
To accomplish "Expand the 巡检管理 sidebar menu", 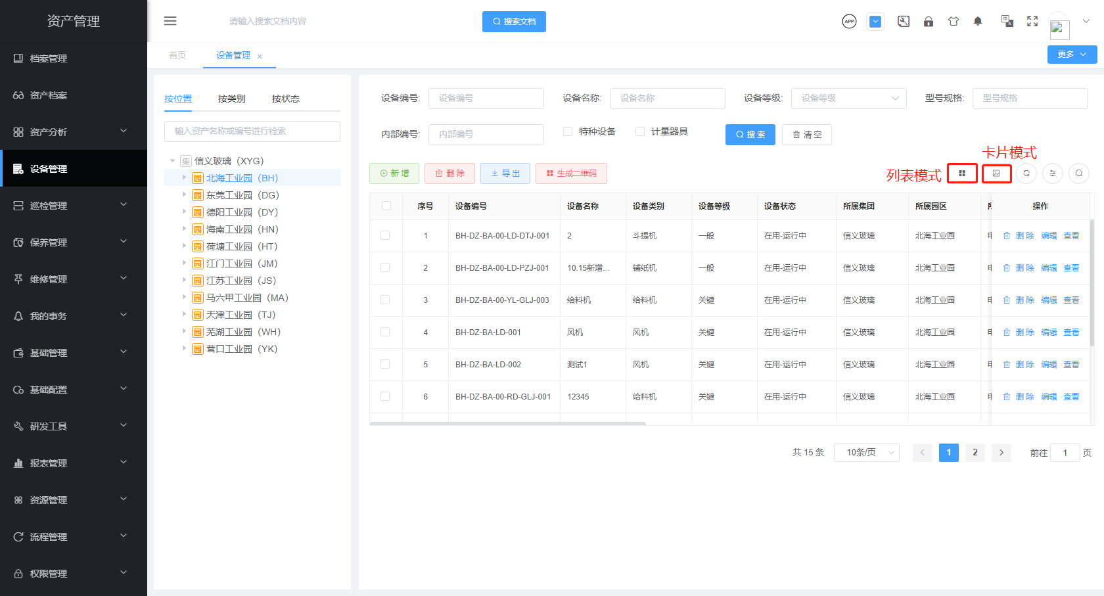I will [74, 206].
